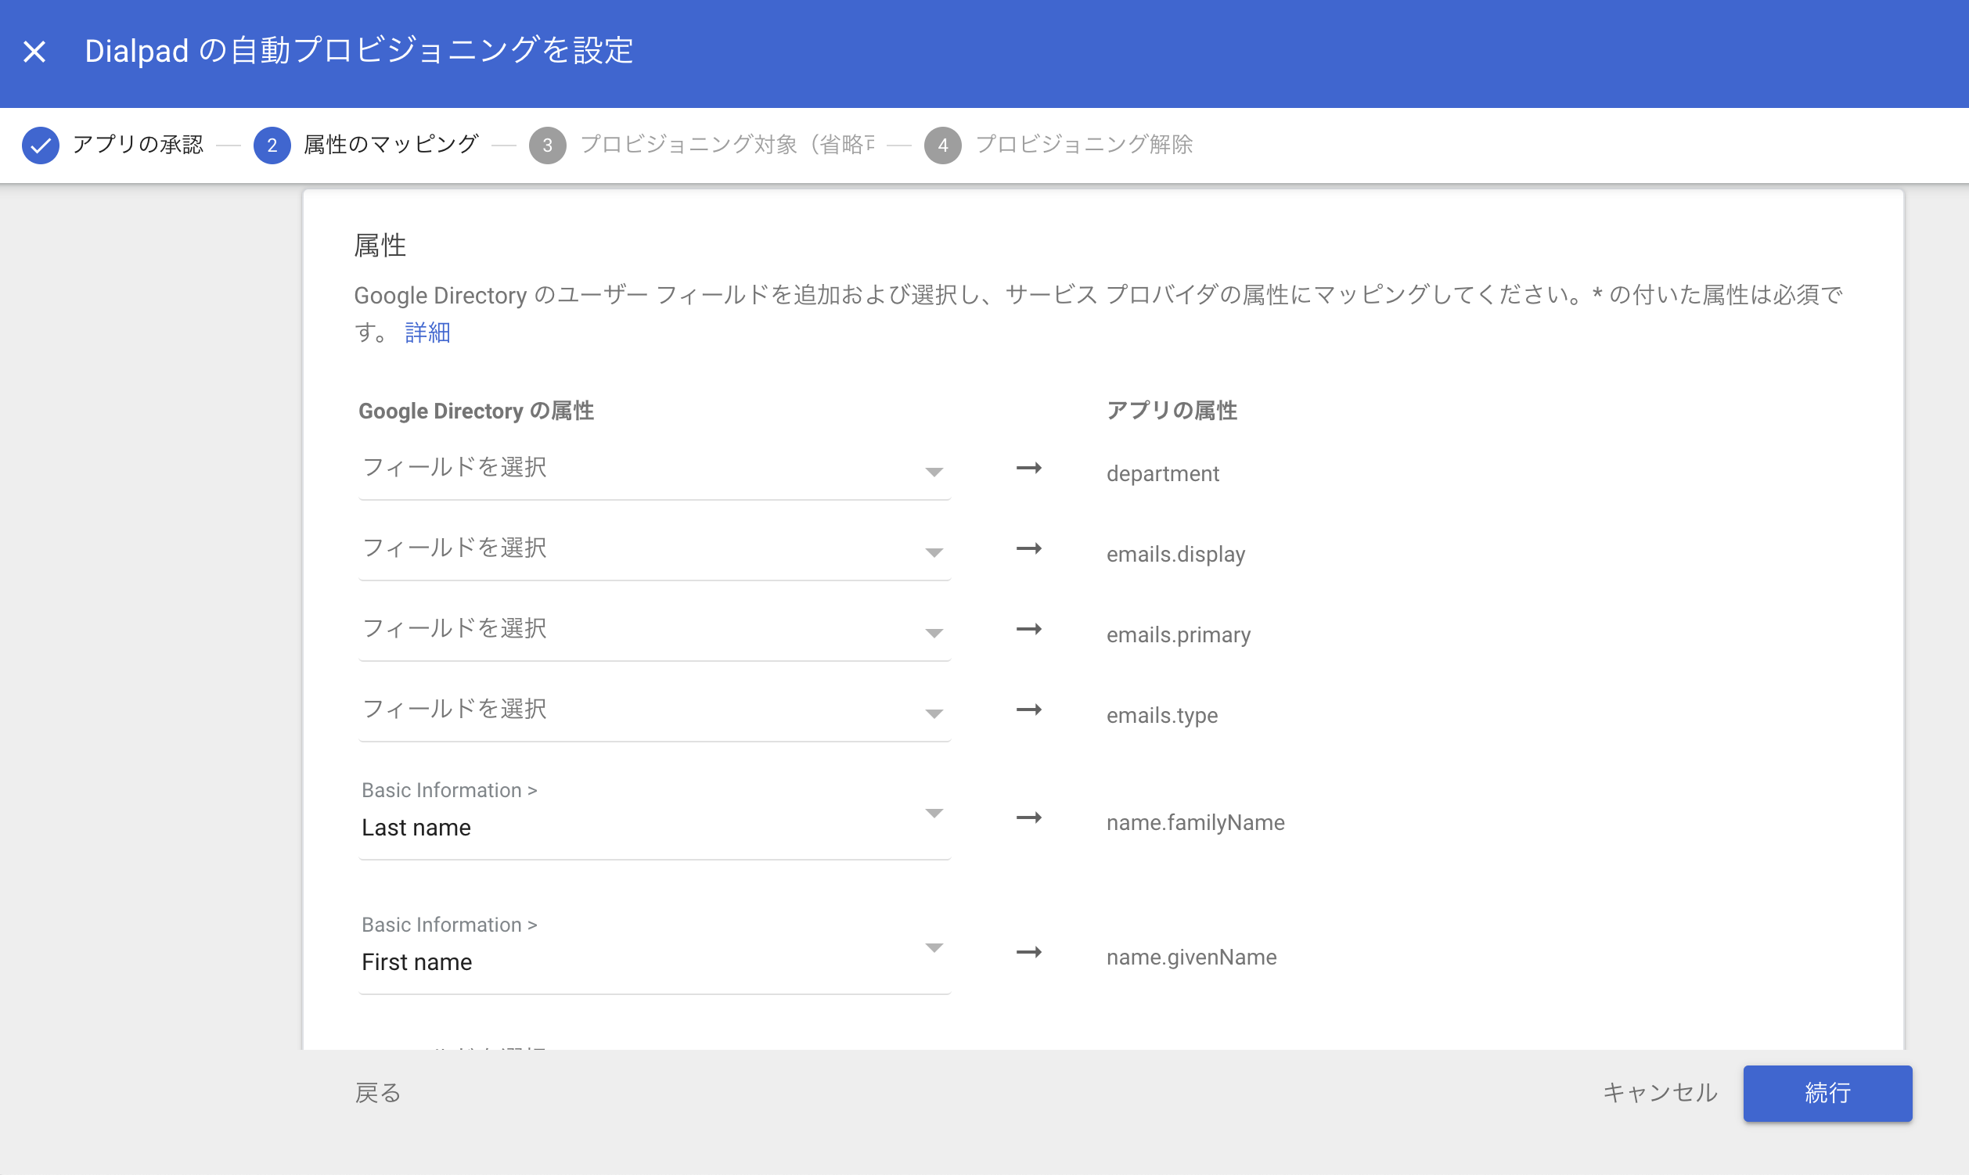This screenshot has height=1175, width=1969.
Task: Click the completed checkmark for アプリの承認 step
Action: click(41, 145)
